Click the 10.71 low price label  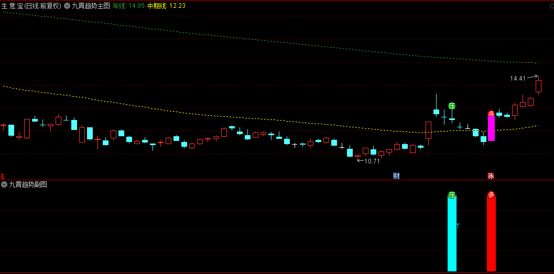tap(372, 161)
